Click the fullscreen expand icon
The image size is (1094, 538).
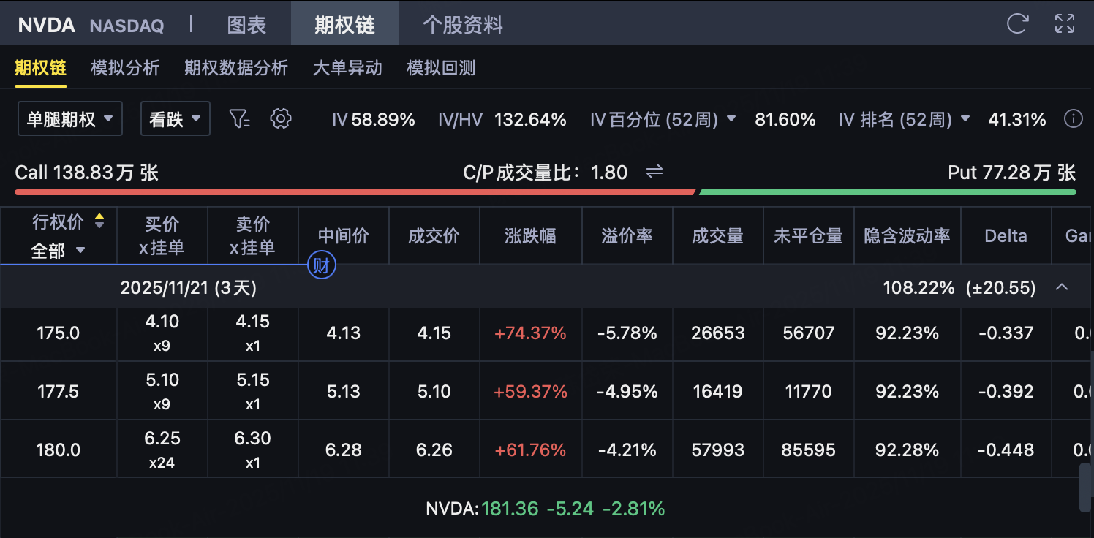[x=1064, y=23]
